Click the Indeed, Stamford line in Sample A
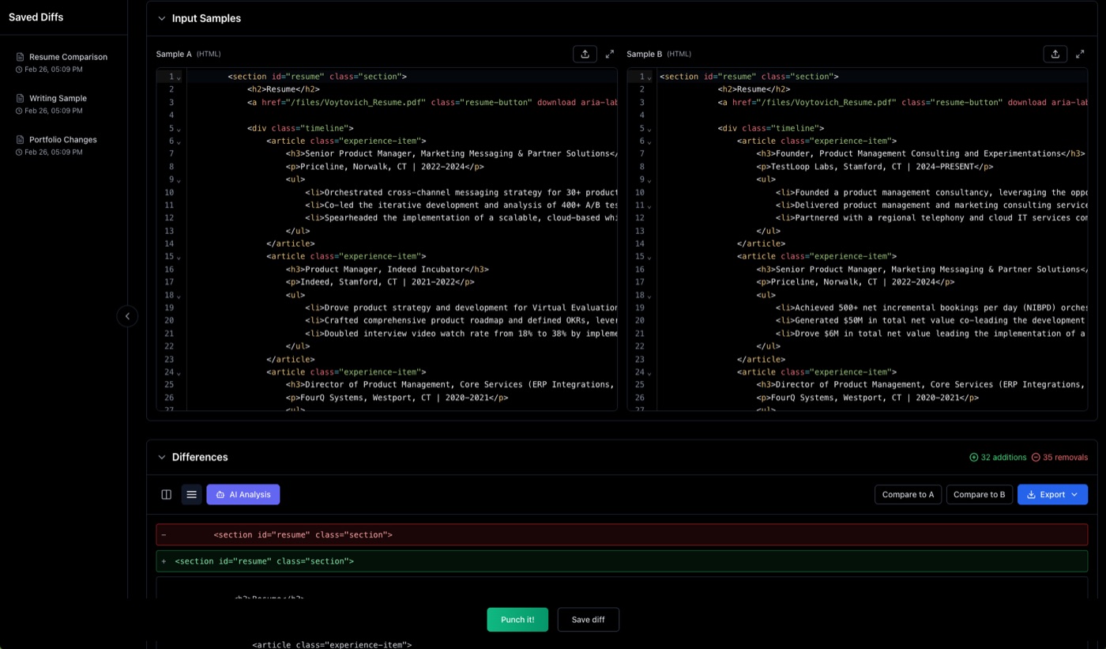This screenshot has height=649, width=1106. coord(380,282)
